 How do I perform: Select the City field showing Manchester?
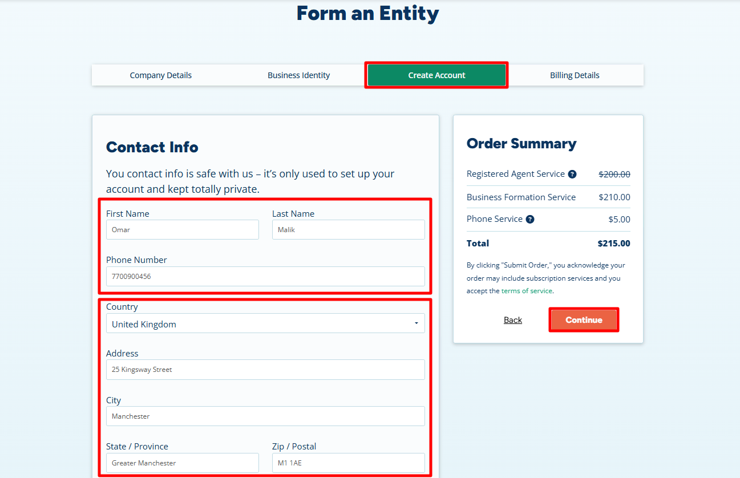click(x=265, y=416)
